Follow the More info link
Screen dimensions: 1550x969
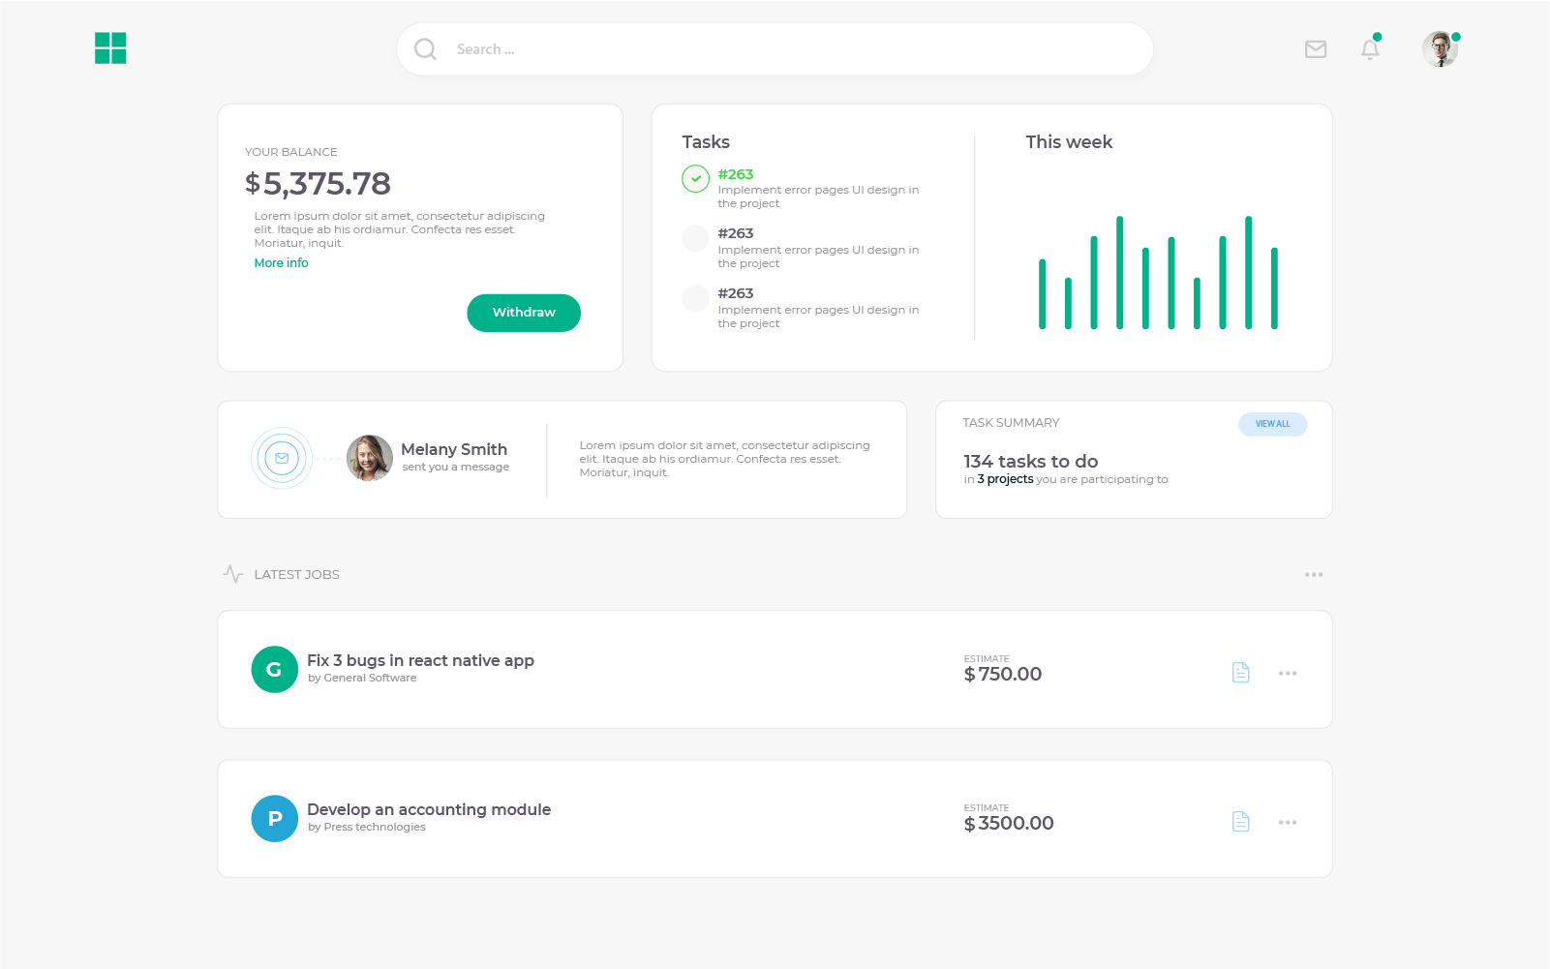tap(281, 263)
